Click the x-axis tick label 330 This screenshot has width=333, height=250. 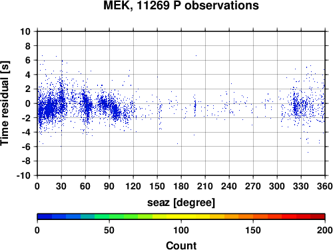(x=301, y=186)
